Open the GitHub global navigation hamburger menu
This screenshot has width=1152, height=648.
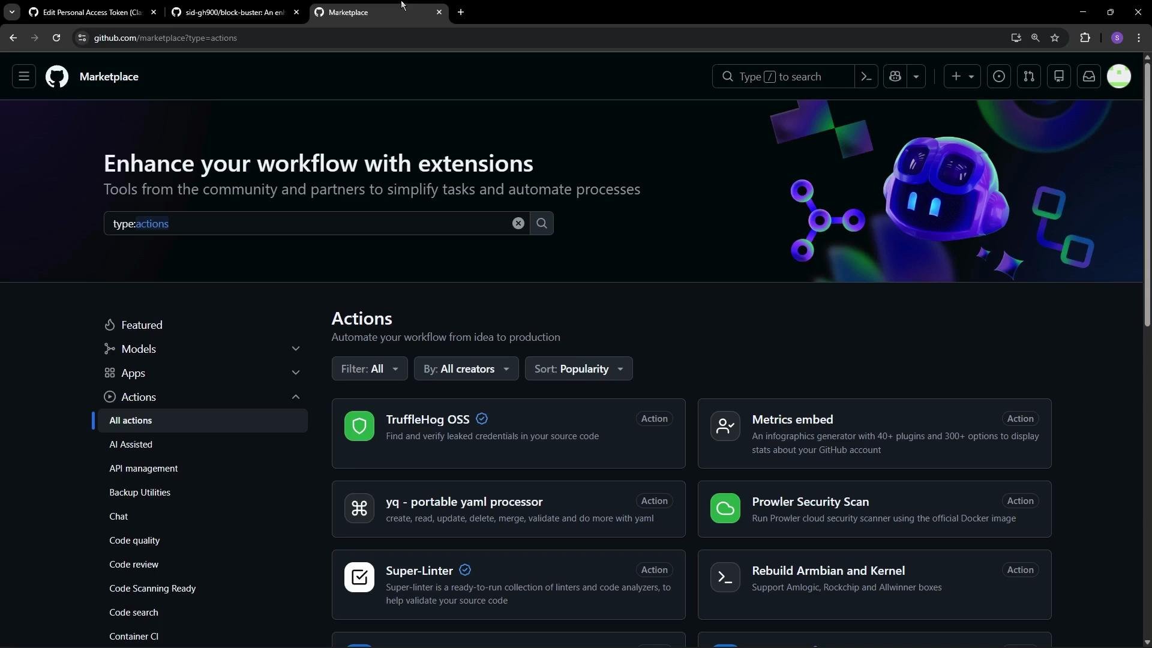(x=24, y=77)
